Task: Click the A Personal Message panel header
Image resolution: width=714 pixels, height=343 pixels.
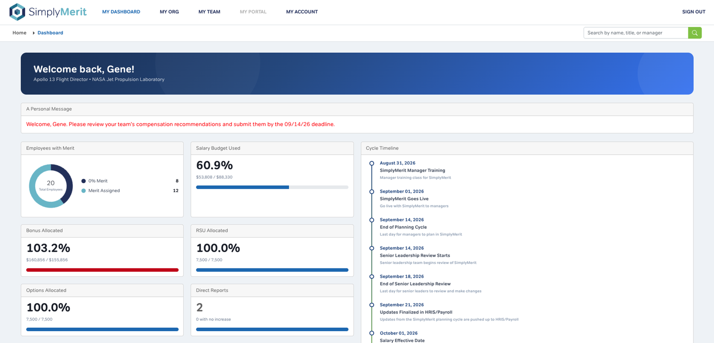Action: (x=357, y=109)
